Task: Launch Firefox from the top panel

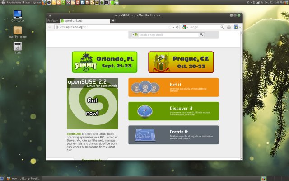Action: (x=44, y=2)
